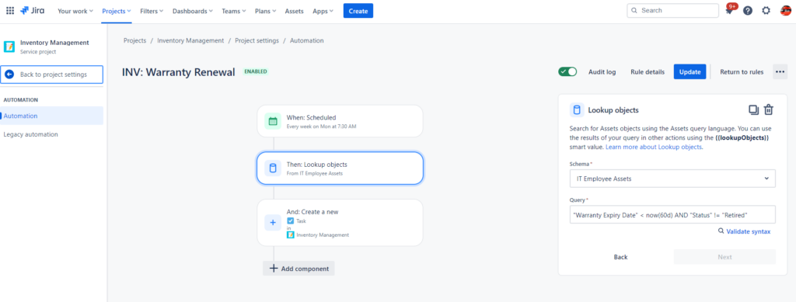This screenshot has height=302, width=796.
Task: Select the And: Create a new Task card
Action: coord(340,223)
